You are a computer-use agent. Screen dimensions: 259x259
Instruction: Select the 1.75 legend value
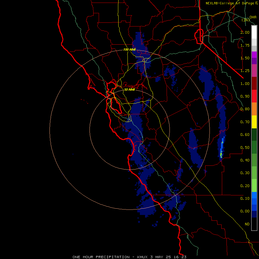pyautogui.click(x=245, y=45)
